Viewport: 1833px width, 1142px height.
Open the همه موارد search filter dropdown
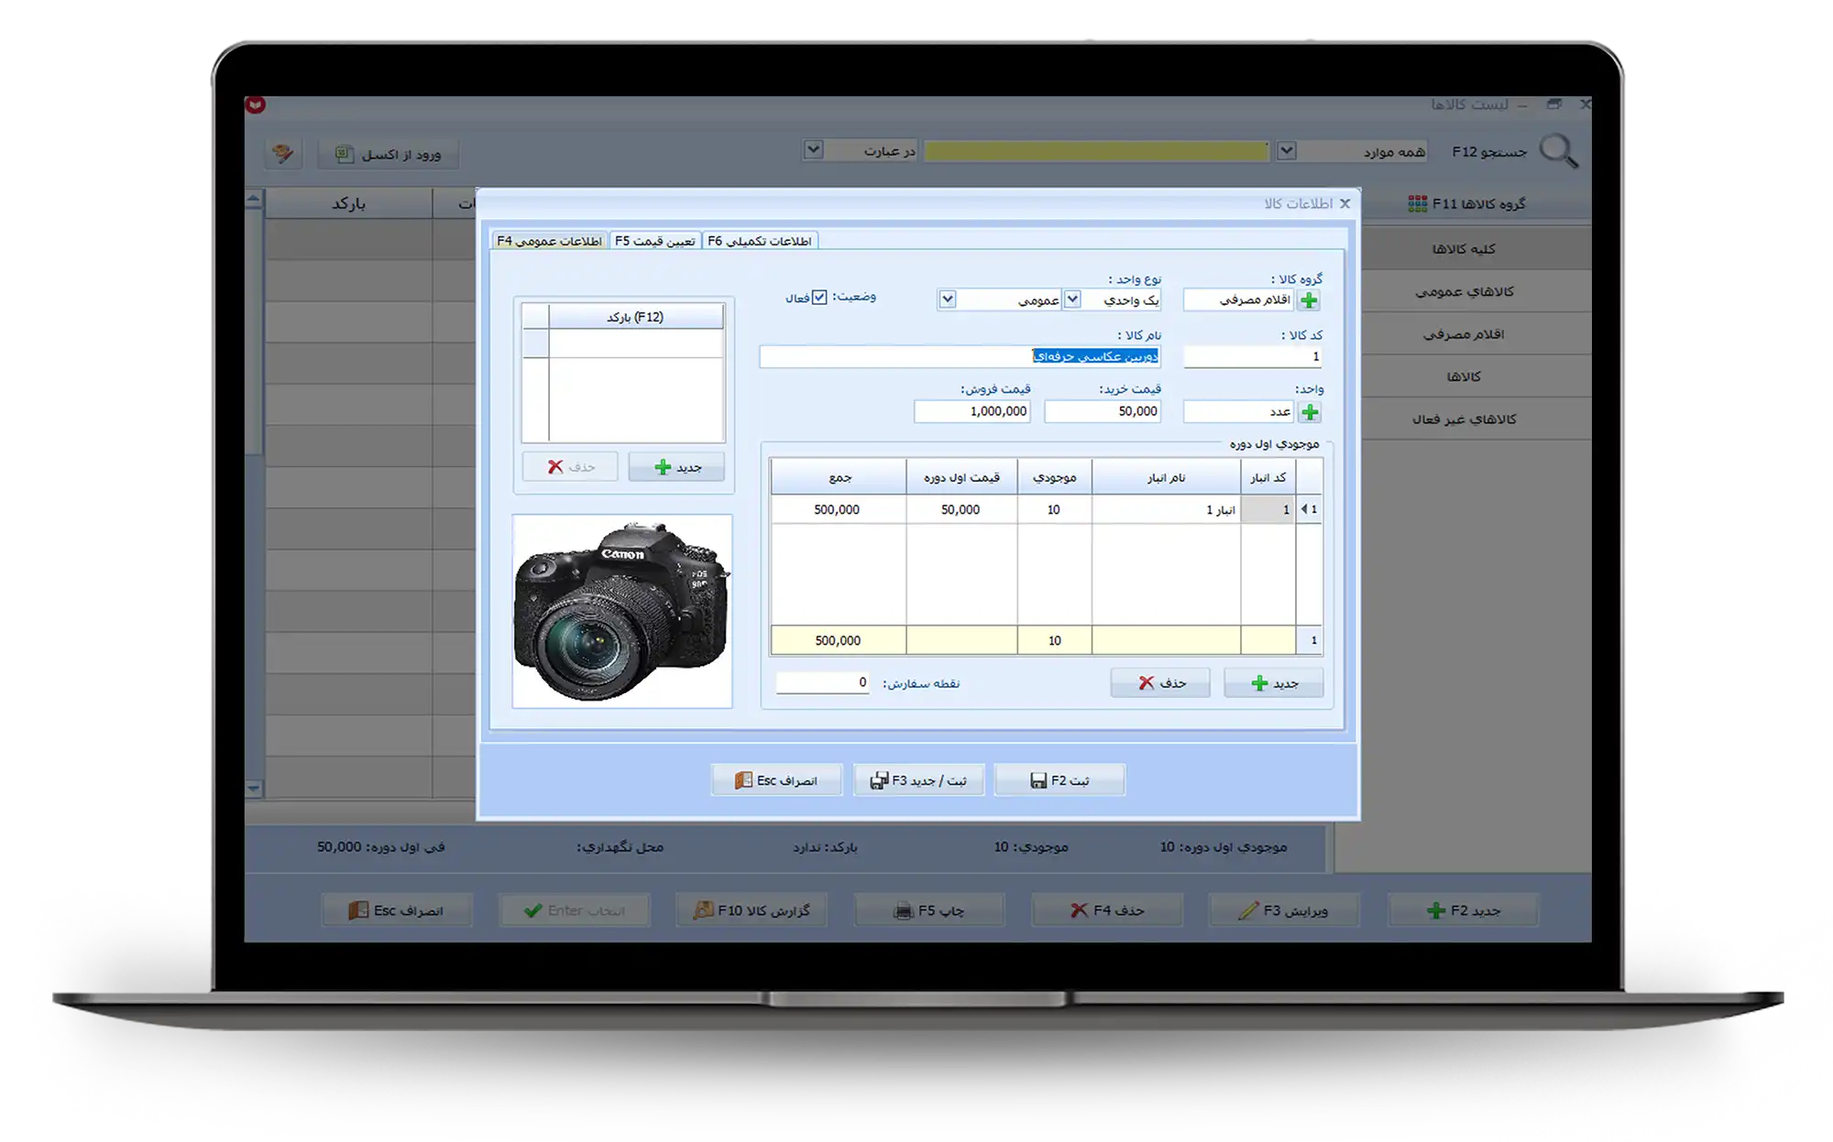pos(1287,151)
